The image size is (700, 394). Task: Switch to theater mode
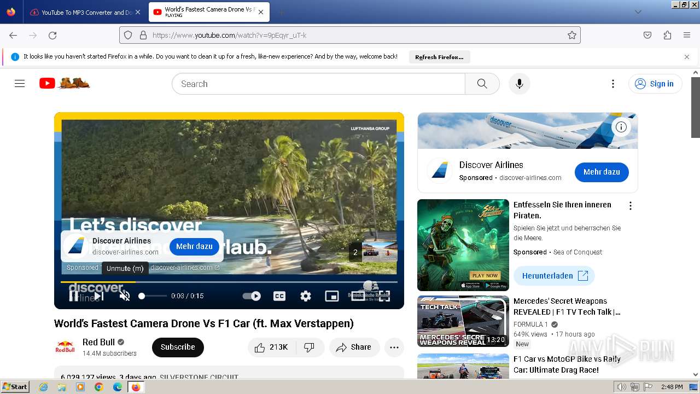coord(358,296)
